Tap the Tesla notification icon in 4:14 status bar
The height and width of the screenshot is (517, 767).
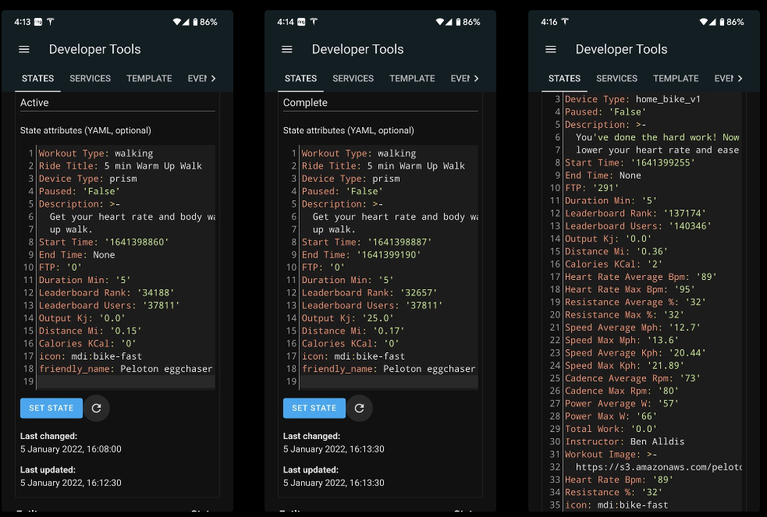314,22
